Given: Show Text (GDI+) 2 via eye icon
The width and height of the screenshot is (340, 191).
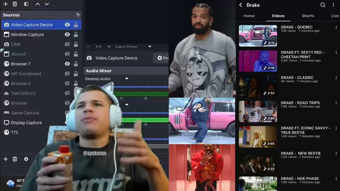Looking at the screenshot, I should point(67,93).
